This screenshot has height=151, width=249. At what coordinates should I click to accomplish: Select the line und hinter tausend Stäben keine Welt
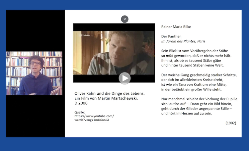[192, 65]
